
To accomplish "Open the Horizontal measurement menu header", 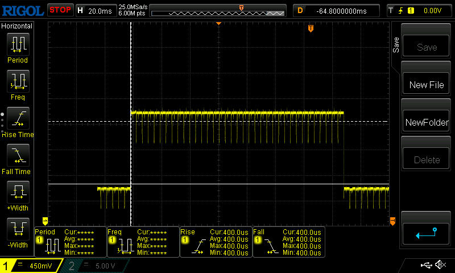I will pos(17,26).
